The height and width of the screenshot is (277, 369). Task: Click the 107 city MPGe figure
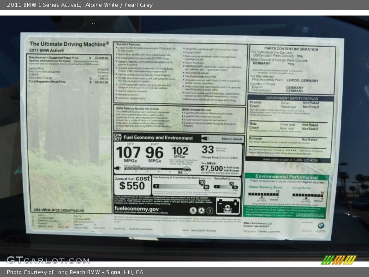[128, 152]
